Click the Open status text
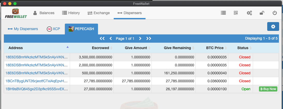Image resolution: width=283 pixels, height=109 pixels. pos(246,89)
